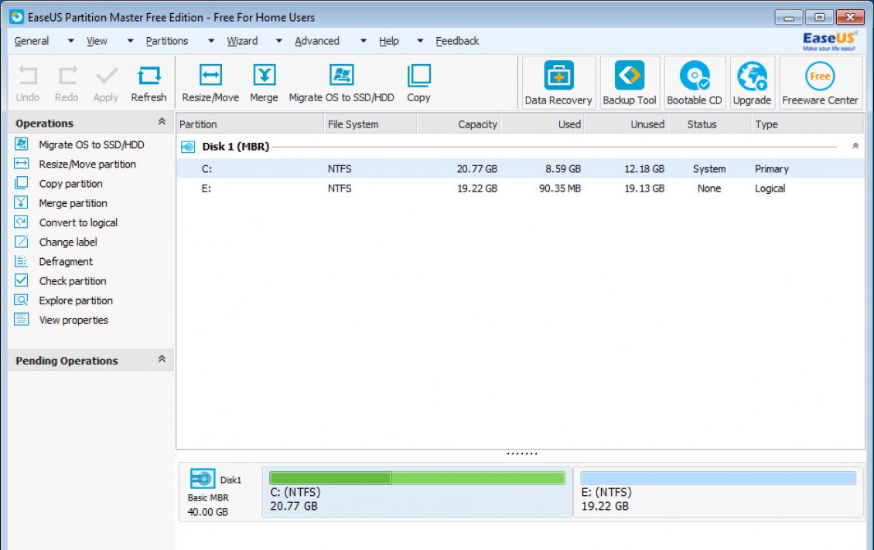Viewport: 874px width, 550px height.
Task: Open Migrate OS to SSD/HDD from toolbar
Action: (341, 83)
